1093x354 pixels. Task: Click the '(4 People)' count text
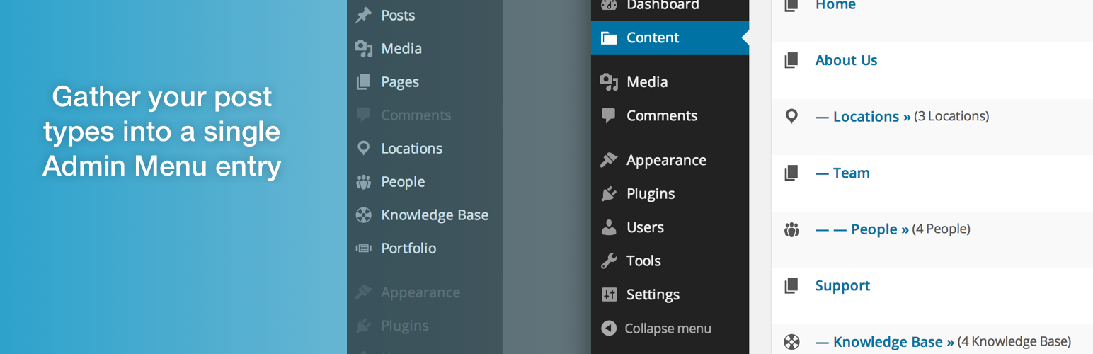tap(941, 229)
